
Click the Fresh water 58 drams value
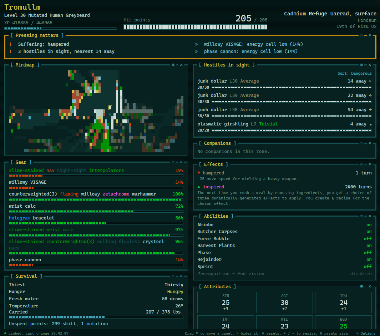(173, 298)
